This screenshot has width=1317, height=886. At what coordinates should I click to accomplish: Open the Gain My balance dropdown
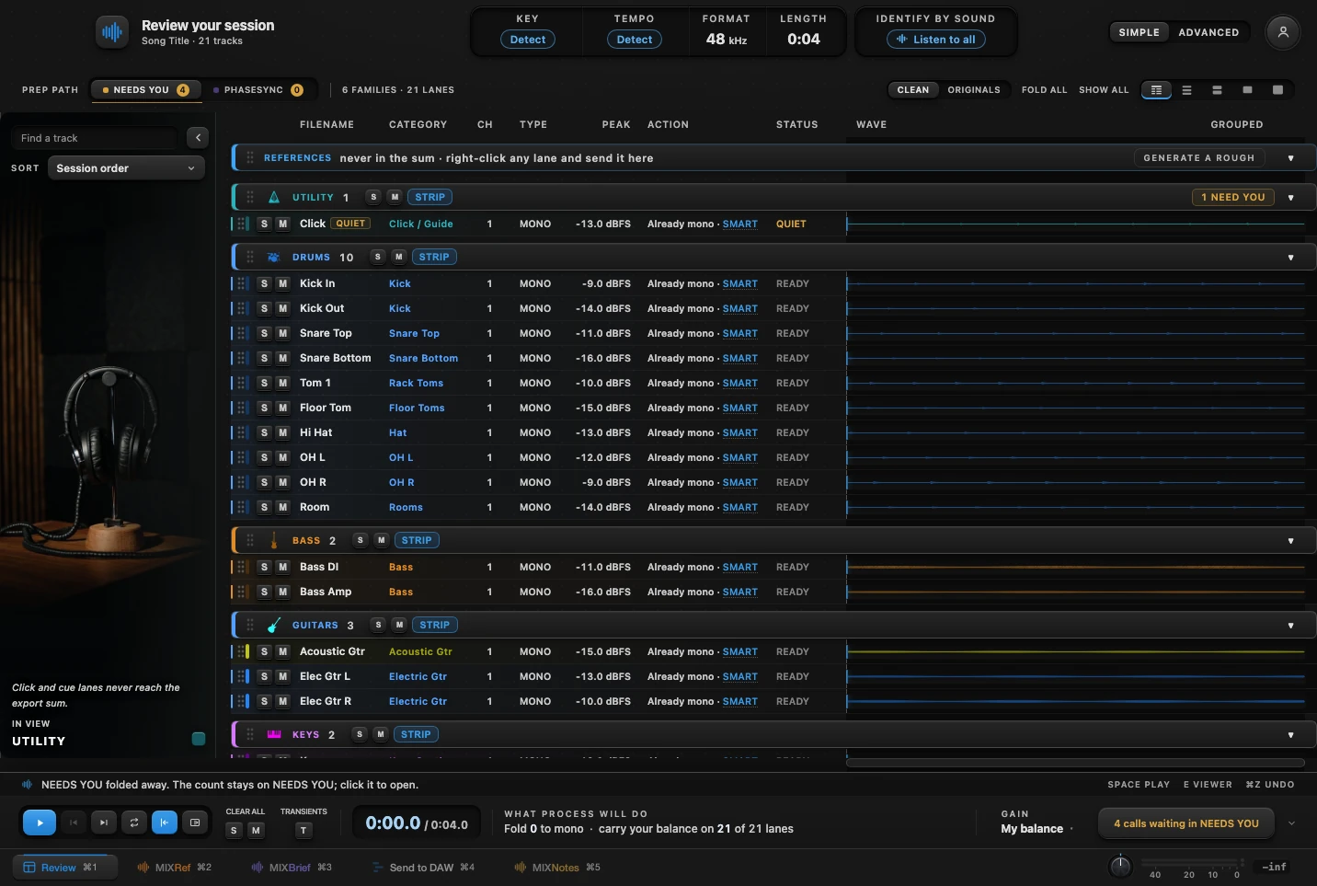pos(1037,829)
